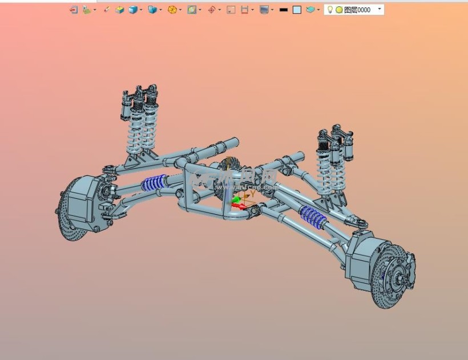
Task: Click the red crosshair target icon
Action: point(211,10)
